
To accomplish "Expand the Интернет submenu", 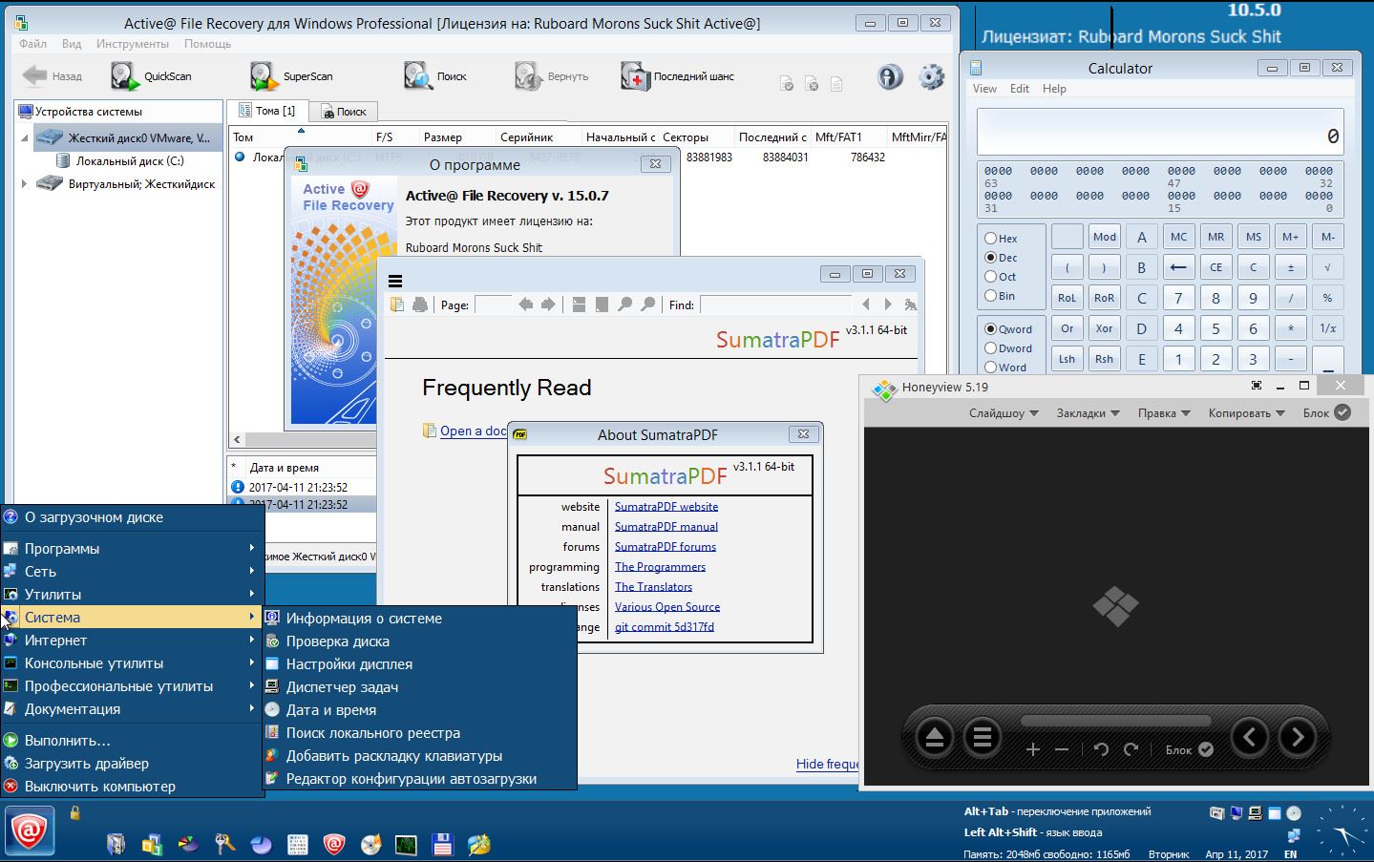I will point(132,641).
